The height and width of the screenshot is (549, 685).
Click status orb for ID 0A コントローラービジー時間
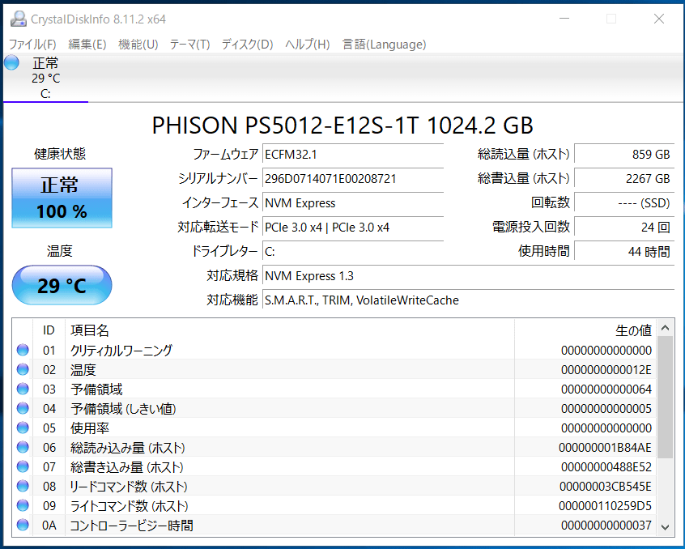tap(23, 525)
